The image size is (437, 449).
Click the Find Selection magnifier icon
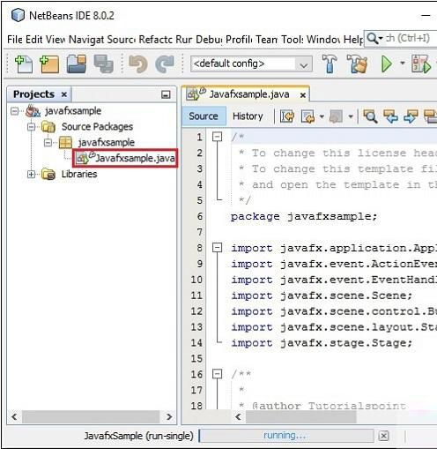(370, 116)
